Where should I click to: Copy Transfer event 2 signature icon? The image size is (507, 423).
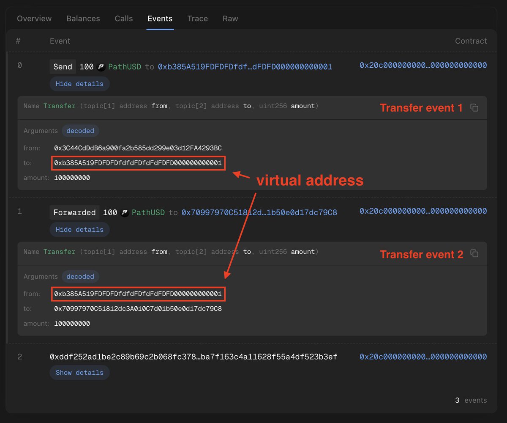[474, 254]
